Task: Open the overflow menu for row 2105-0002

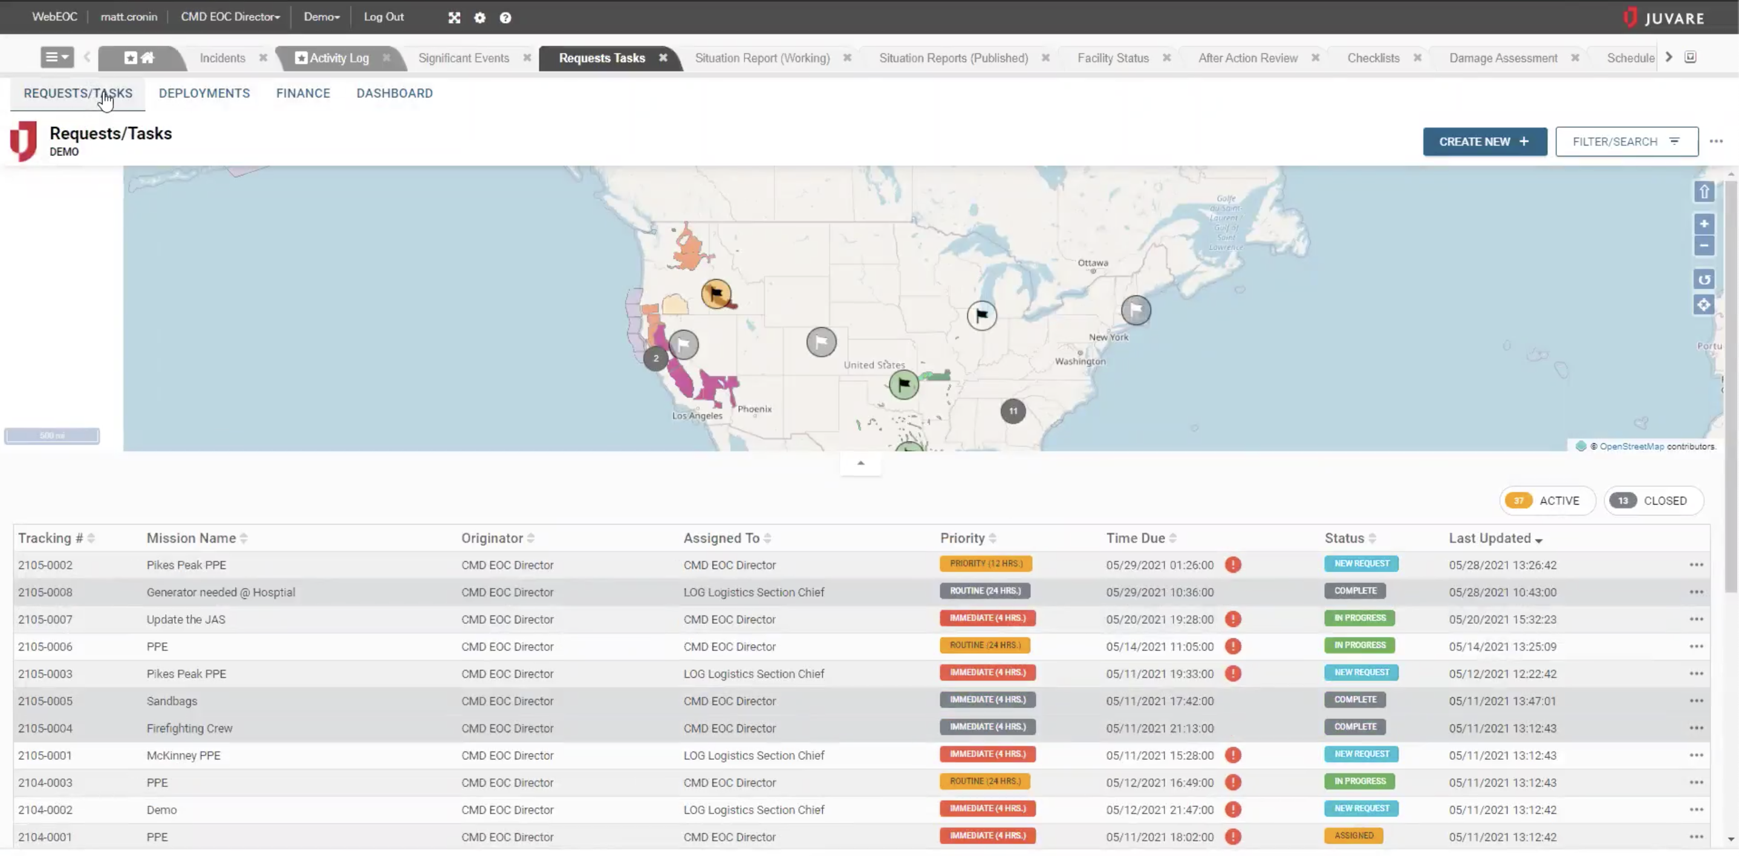Action: [x=1697, y=565]
